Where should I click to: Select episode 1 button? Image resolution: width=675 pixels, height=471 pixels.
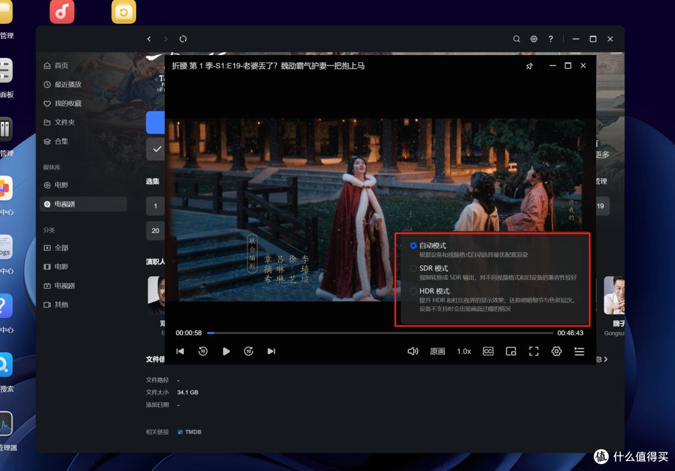tap(156, 206)
